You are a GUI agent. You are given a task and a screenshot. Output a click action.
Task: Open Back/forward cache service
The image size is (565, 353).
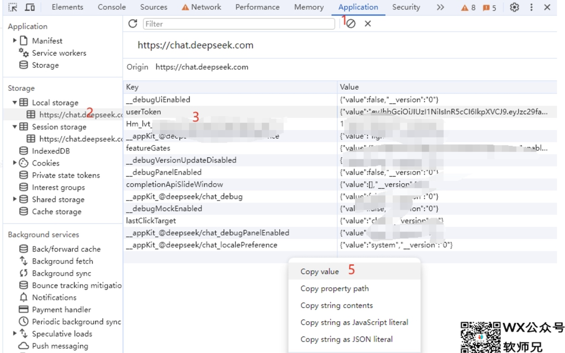pos(66,249)
